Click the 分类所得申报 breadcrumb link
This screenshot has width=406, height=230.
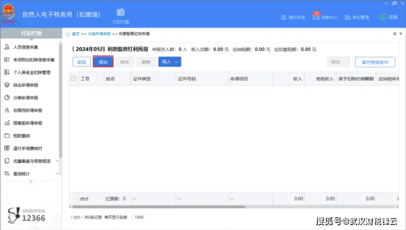tap(99, 34)
